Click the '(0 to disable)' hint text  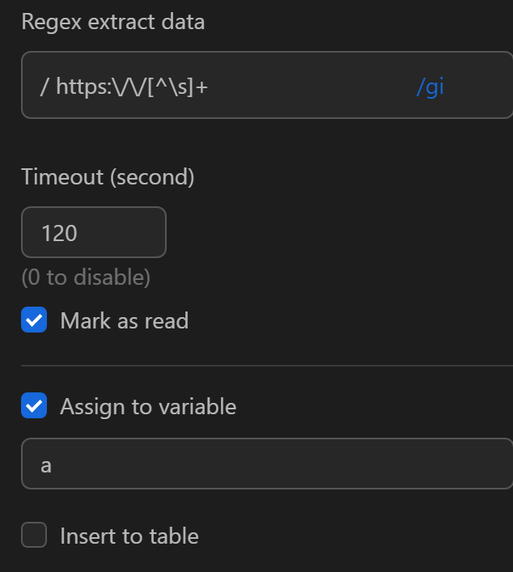pos(86,278)
